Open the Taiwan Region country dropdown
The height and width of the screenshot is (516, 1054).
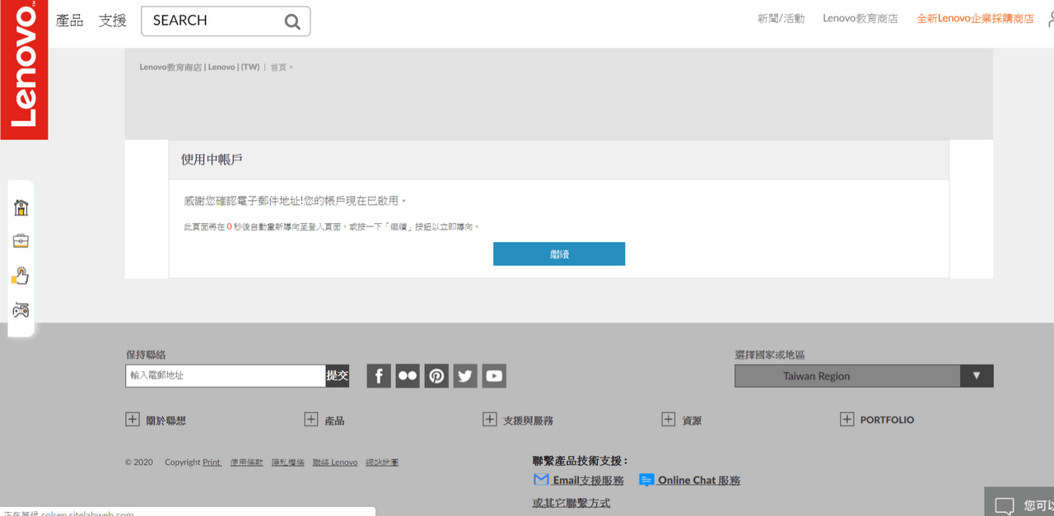864,376
